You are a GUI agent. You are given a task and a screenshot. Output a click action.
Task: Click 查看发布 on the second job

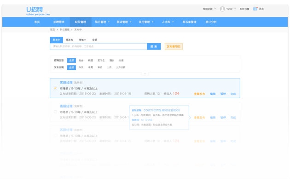coord(199,117)
